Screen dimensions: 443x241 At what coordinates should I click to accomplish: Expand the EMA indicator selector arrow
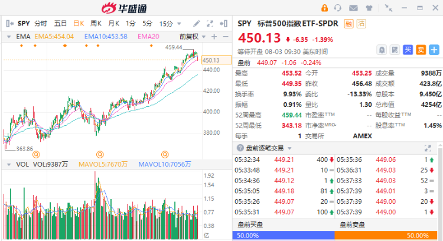click(9, 37)
